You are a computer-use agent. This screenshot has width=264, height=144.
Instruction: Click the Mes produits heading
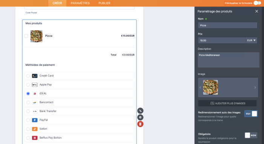pos(34,23)
